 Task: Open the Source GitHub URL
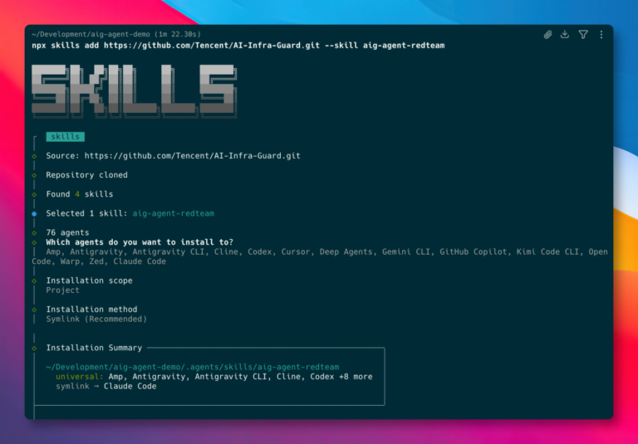pos(192,156)
